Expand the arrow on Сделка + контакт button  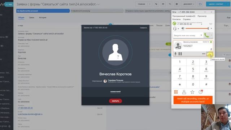(228, 4)
